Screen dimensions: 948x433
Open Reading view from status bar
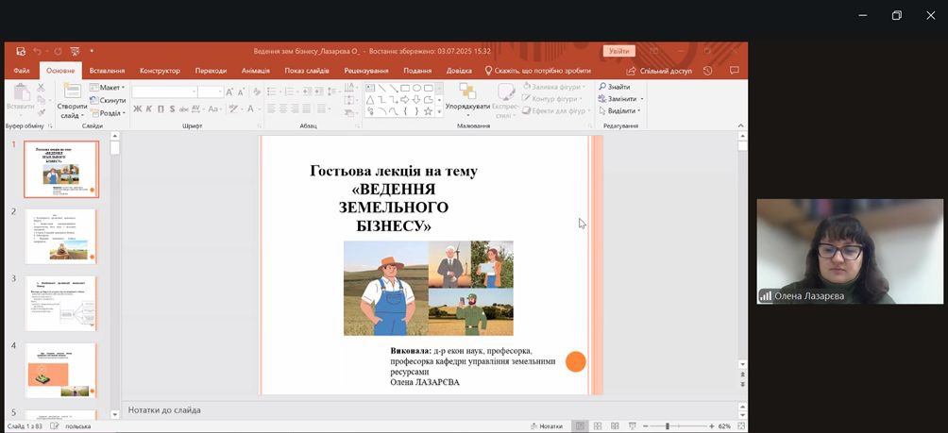(x=616, y=426)
